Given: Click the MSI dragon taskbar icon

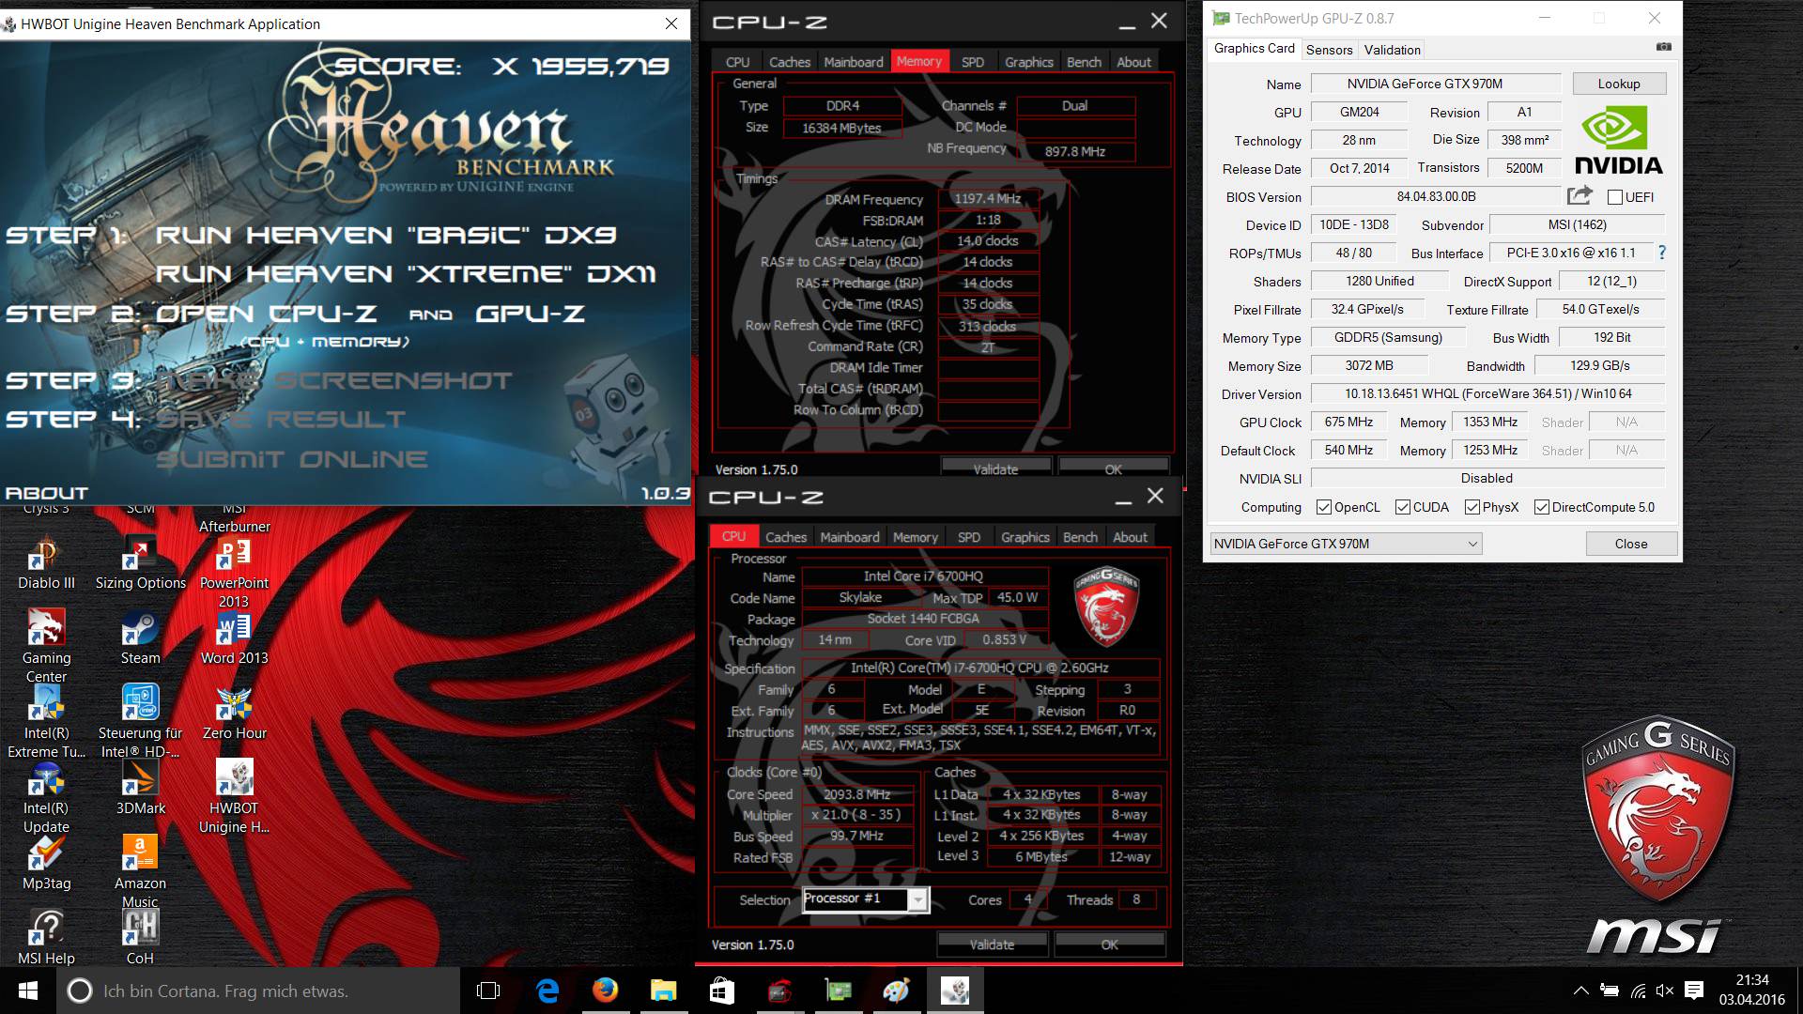Looking at the screenshot, I should 779,991.
